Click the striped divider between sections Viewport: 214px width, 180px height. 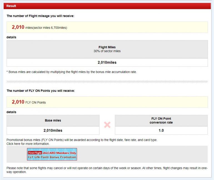click(x=107, y=82)
